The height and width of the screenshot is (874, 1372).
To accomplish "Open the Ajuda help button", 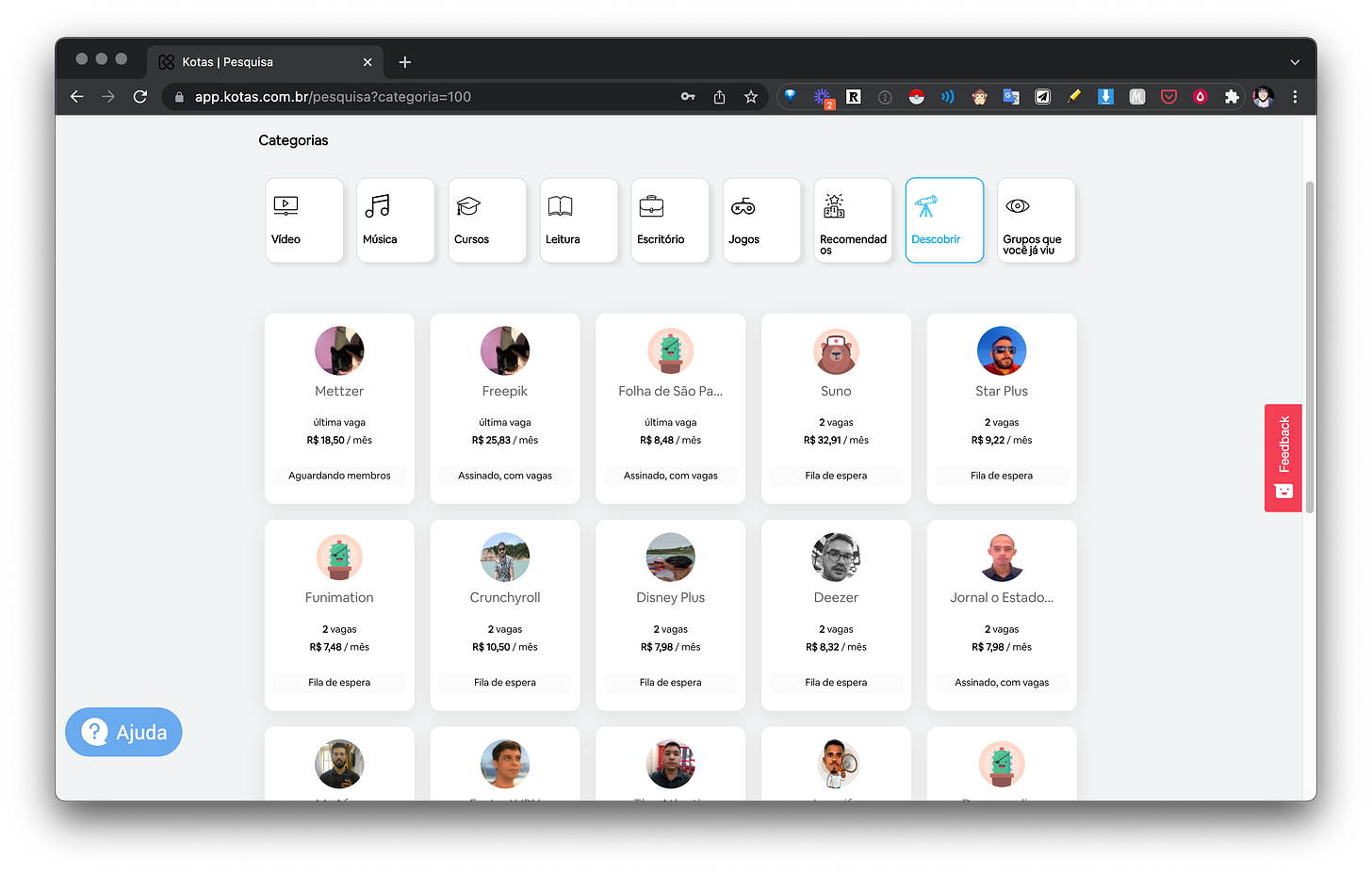I will click(x=123, y=732).
